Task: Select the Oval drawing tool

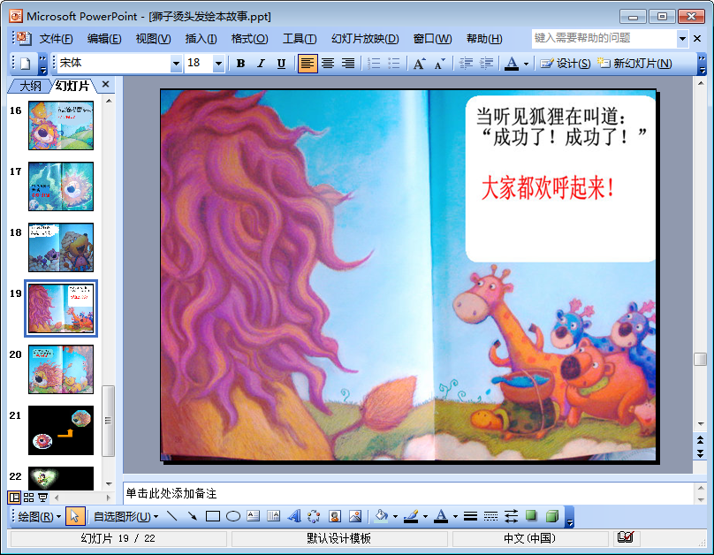Action: 233,516
